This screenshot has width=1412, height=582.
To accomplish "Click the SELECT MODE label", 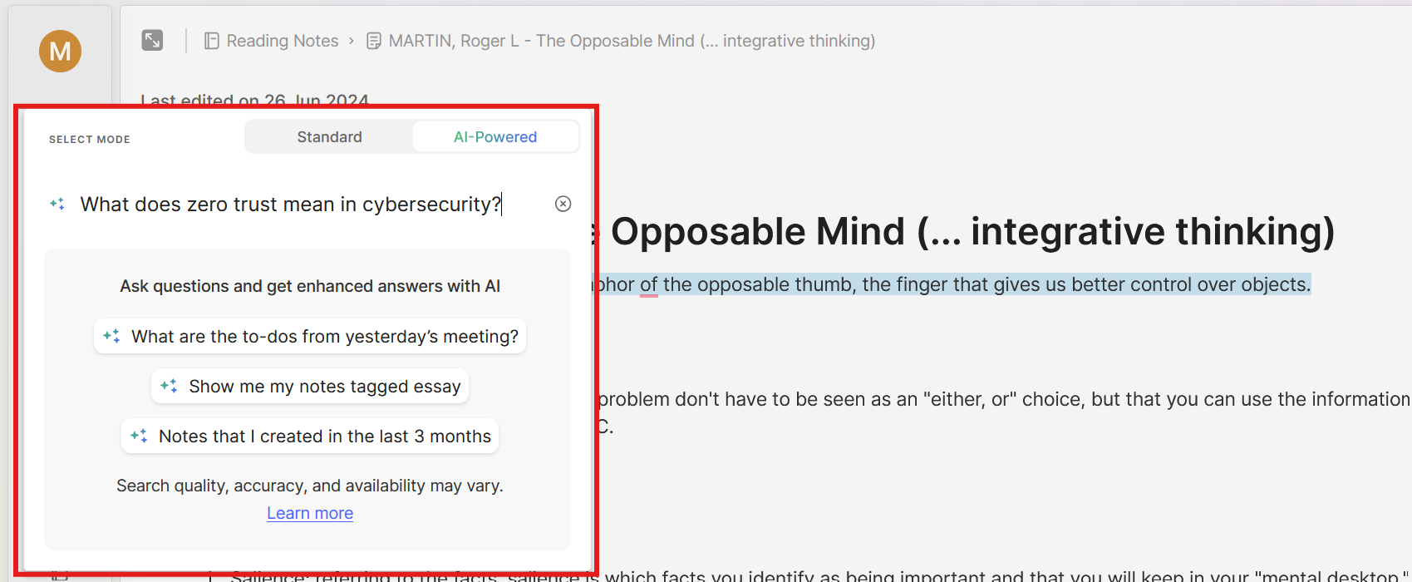I will click(90, 139).
